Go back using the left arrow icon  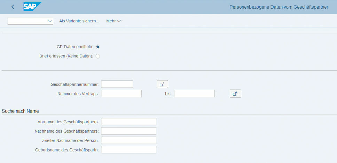pos(13,7)
